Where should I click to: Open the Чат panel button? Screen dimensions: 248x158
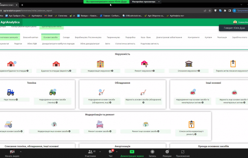click(x=111, y=153)
